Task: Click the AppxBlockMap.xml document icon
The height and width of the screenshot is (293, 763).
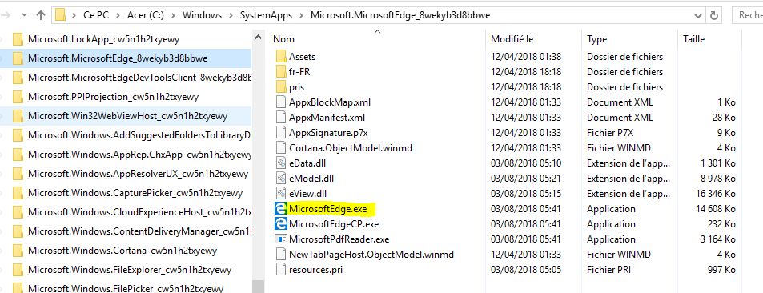Action: pyautogui.click(x=281, y=102)
